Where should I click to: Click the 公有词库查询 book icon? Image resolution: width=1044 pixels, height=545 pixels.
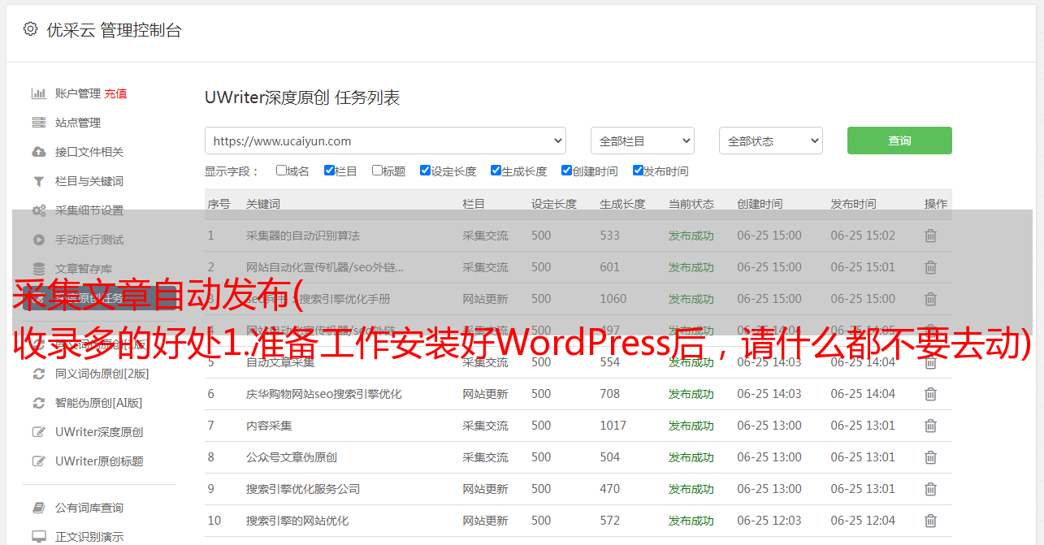click(x=38, y=508)
